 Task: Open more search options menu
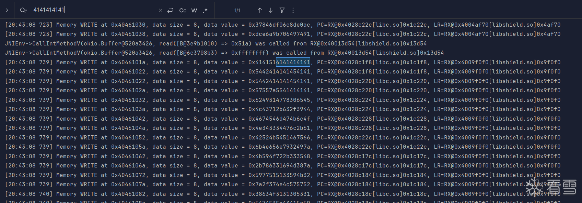click(293, 10)
